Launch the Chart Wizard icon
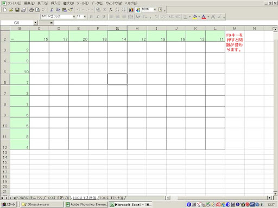This screenshot has height=208, width=278. point(131,10)
